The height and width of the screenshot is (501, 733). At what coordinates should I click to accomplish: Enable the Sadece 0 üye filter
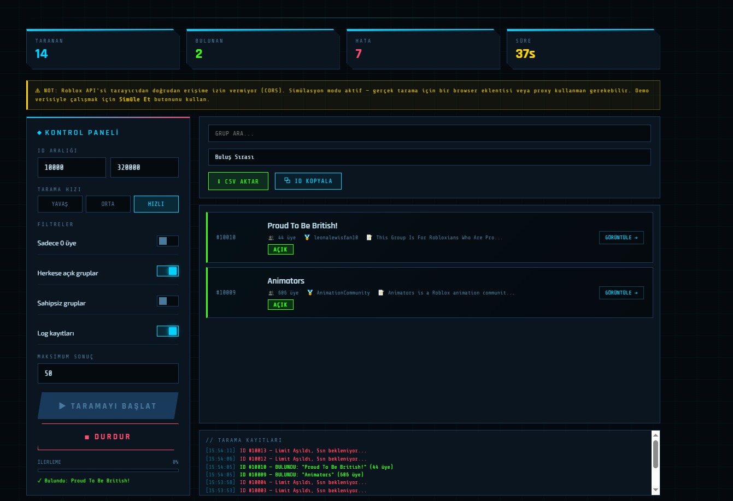[167, 241]
